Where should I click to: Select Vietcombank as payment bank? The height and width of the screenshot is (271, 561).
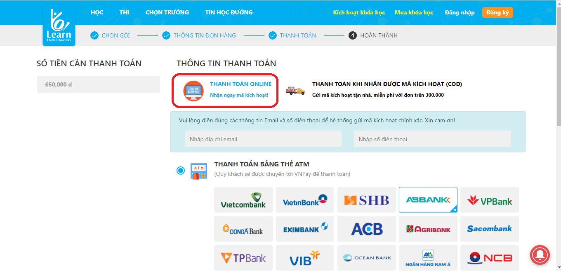pos(243,200)
